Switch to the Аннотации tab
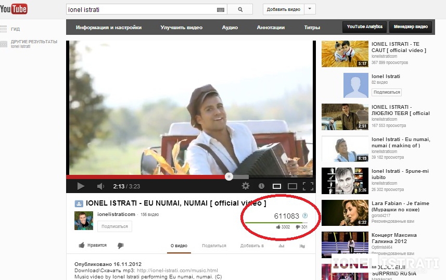 [271, 28]
